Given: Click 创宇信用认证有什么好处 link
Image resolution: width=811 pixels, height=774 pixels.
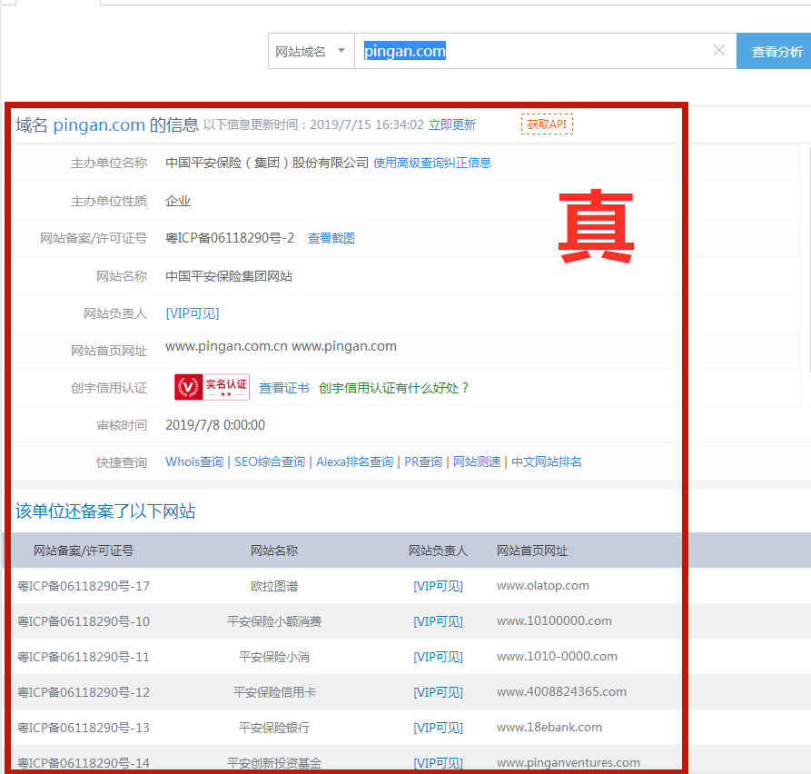Looking at the screenshot, I should (394, 388).
